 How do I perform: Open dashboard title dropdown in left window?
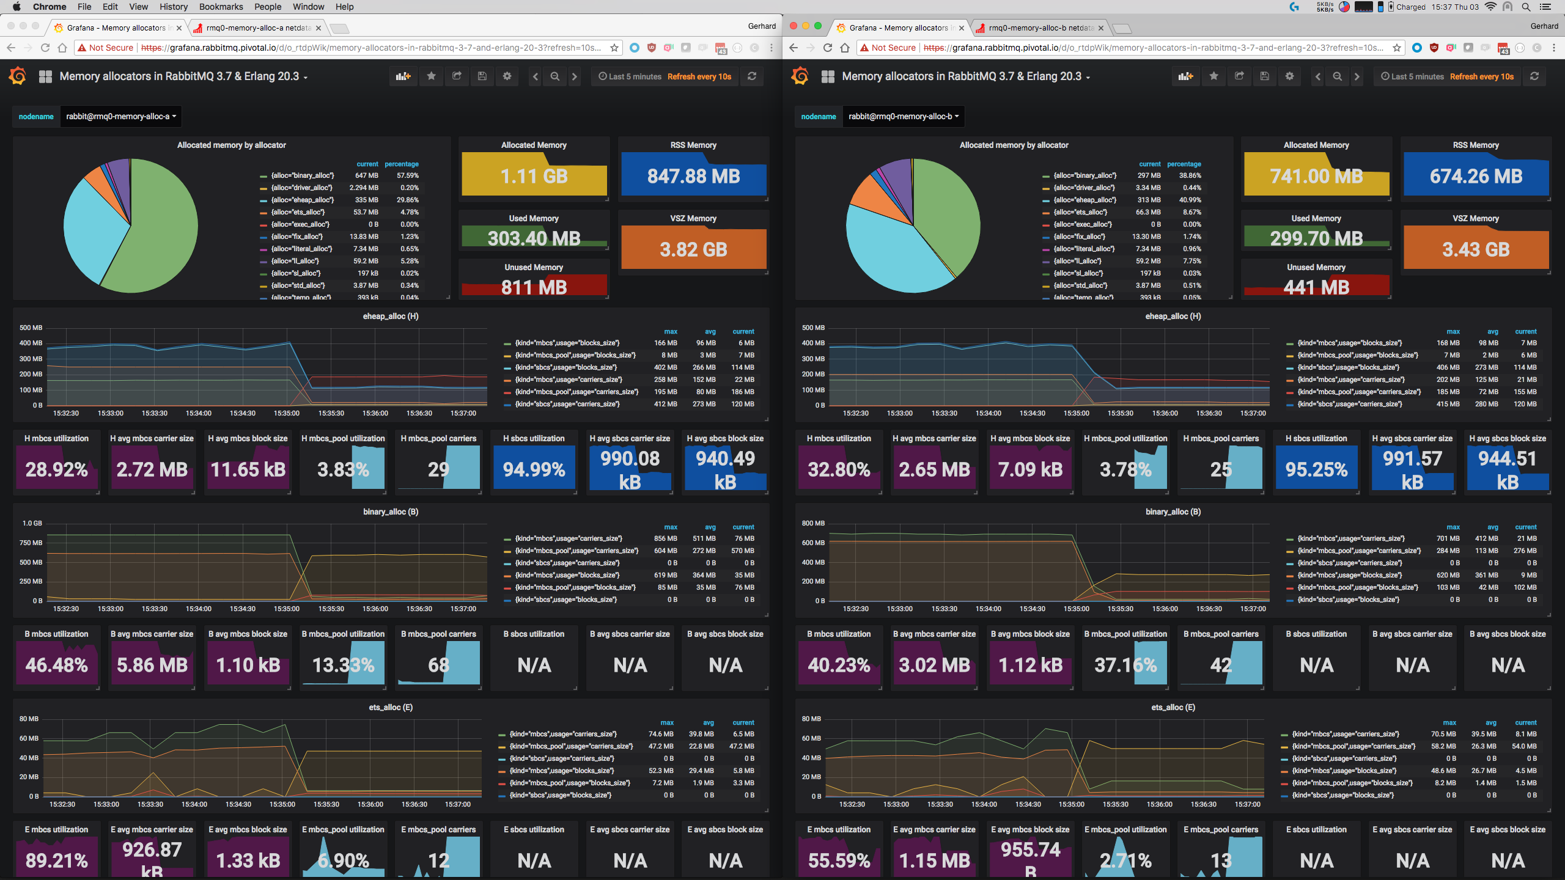coord(183,76)
